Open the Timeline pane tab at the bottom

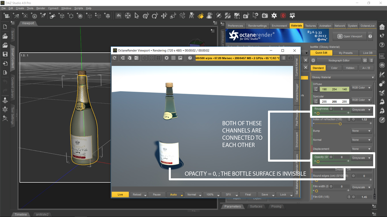[21, 214]
